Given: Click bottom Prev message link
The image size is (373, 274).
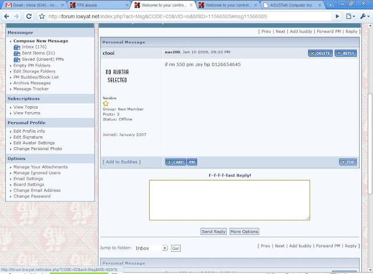Looking at the screenshot, I should [265, 246].
